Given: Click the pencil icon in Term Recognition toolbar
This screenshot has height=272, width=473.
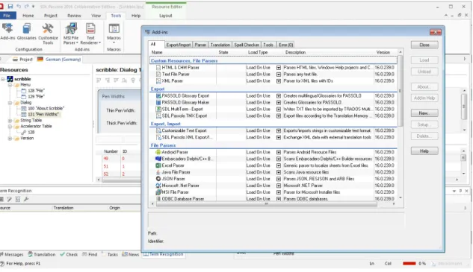Looking at the screenshot, I should pos(10,199).
